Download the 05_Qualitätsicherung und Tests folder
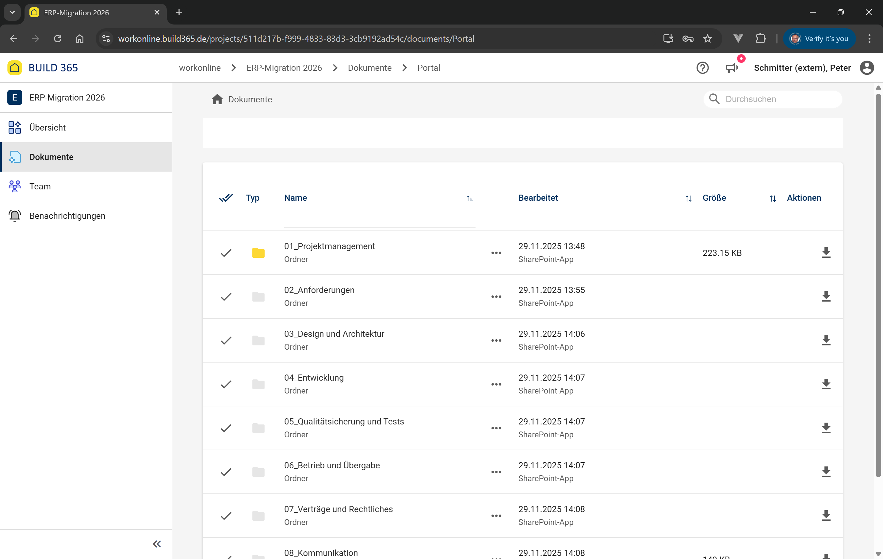The height and width of the screenshot is (559, 883). [826, 428]
